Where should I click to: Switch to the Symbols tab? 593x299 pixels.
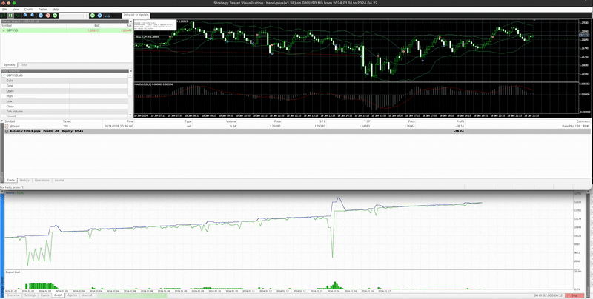click(9, 65)
